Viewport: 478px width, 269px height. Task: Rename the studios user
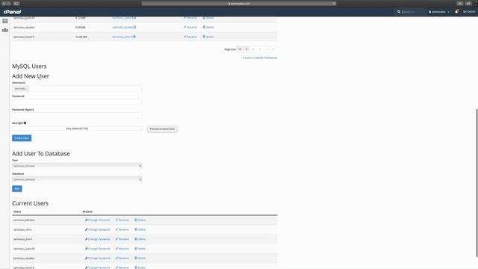click(122, 258)
